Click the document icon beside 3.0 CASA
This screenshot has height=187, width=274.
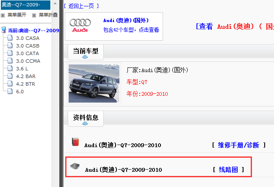click(10, 38)
